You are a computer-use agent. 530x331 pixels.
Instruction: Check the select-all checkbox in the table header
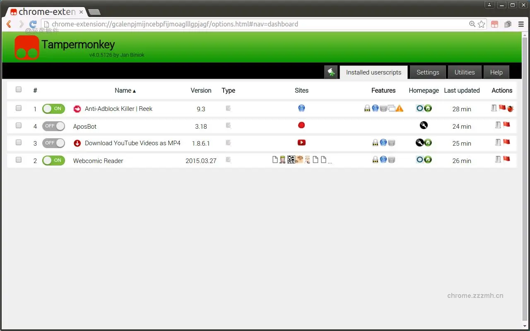coord(19,90)
